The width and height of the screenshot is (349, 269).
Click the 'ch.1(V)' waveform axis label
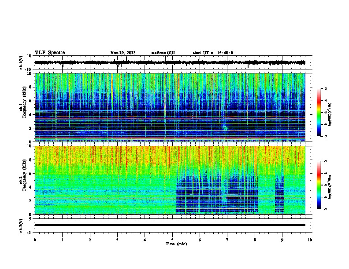[21, 62]
